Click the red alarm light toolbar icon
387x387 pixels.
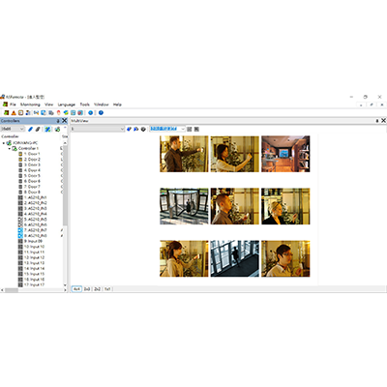(x=58, y=113)
